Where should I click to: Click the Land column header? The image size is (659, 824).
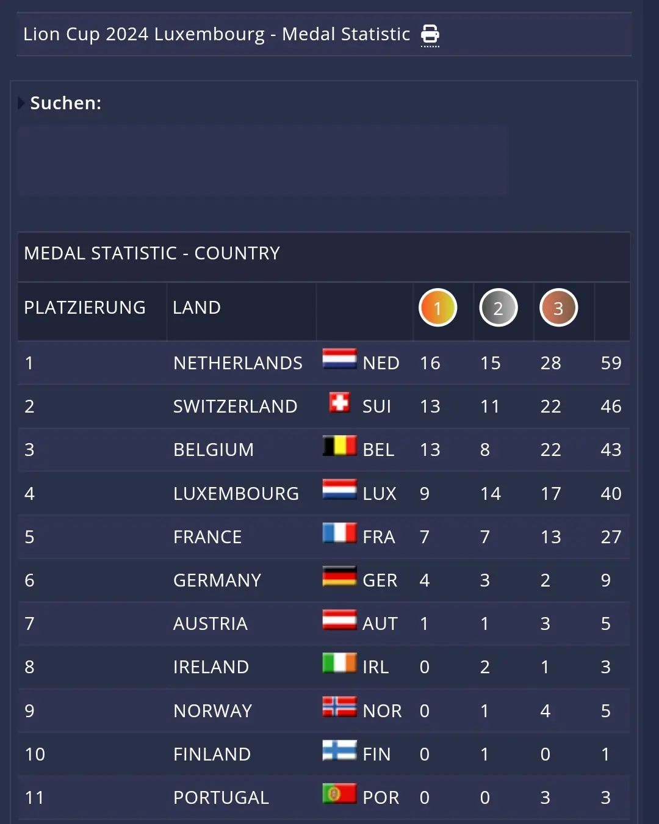click(x=196, y=308)
